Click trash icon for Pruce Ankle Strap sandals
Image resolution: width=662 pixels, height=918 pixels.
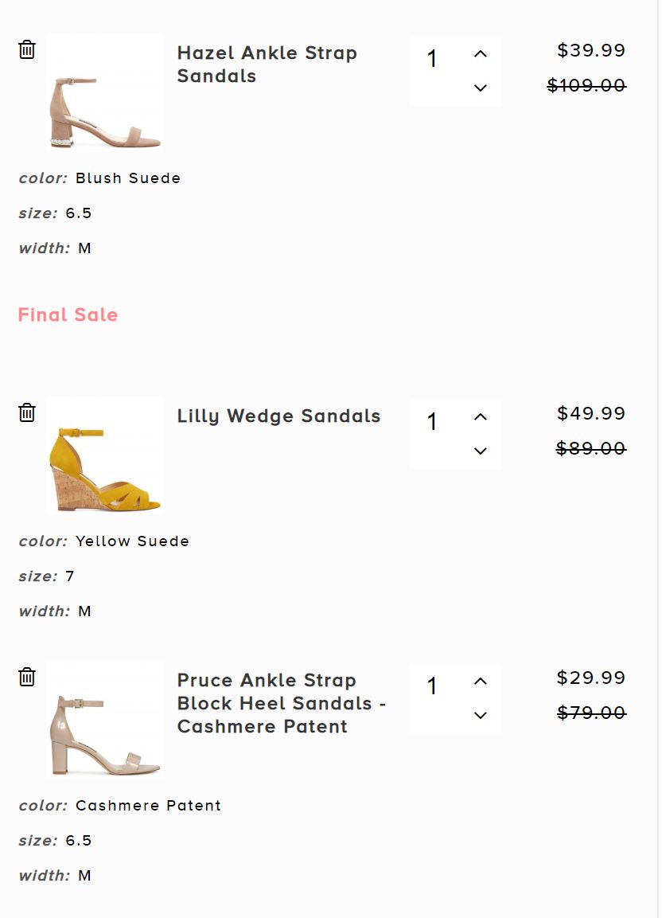tap(27, 677)
